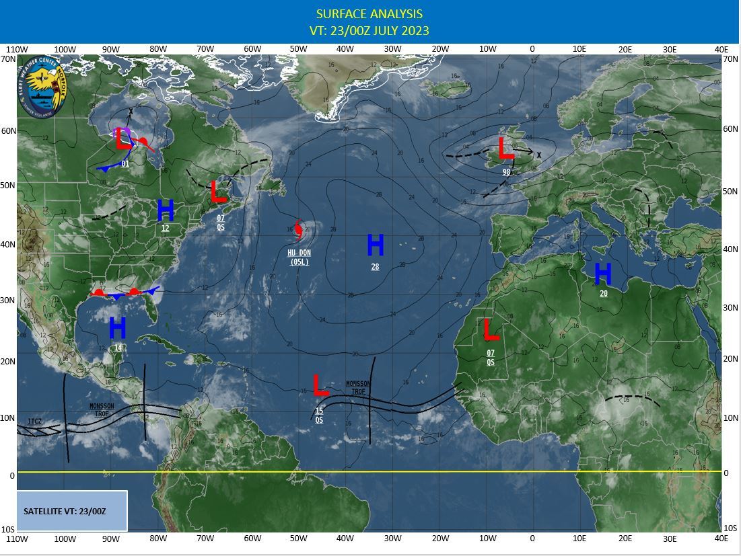This screenshot has width=741, height=556.
Task: Select the VT: 23/00Z JULY 2023 text
Action: click(369, 30)
